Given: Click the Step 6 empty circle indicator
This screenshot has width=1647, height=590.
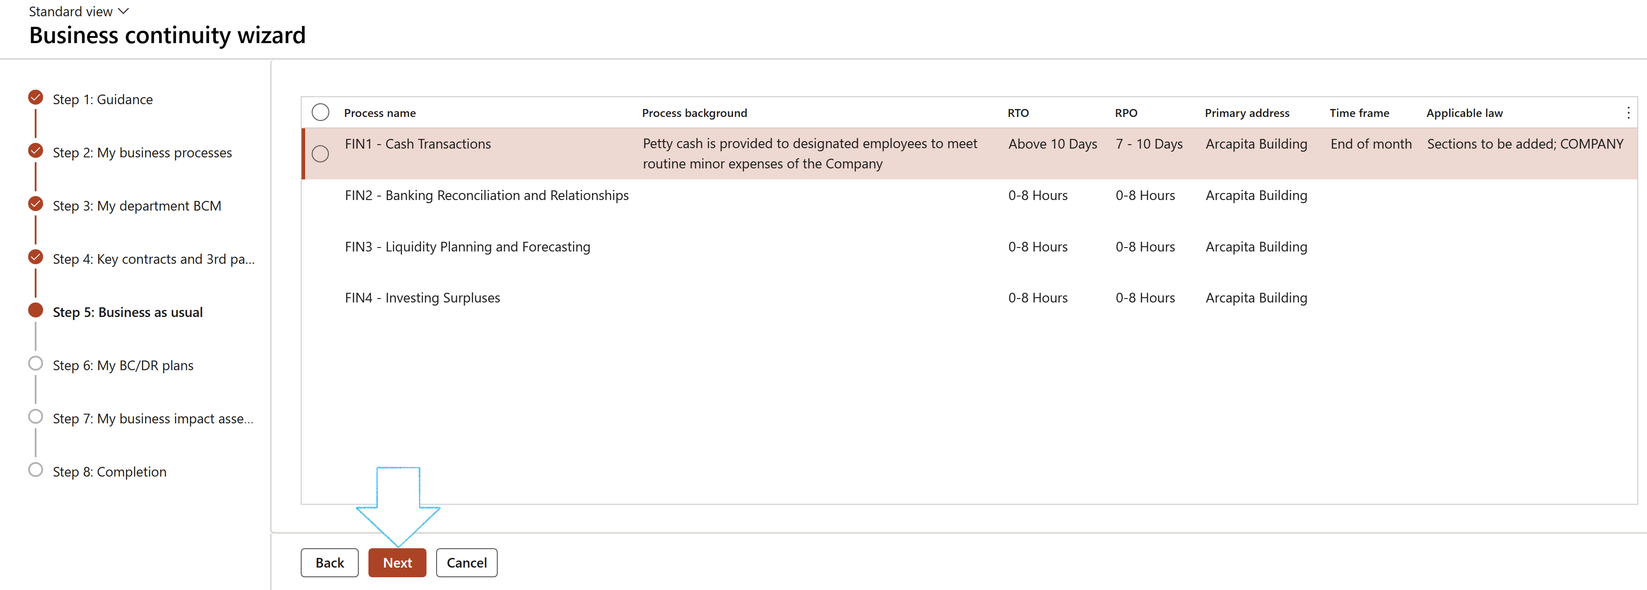Looking at the screenshot, I should (36, 364).
